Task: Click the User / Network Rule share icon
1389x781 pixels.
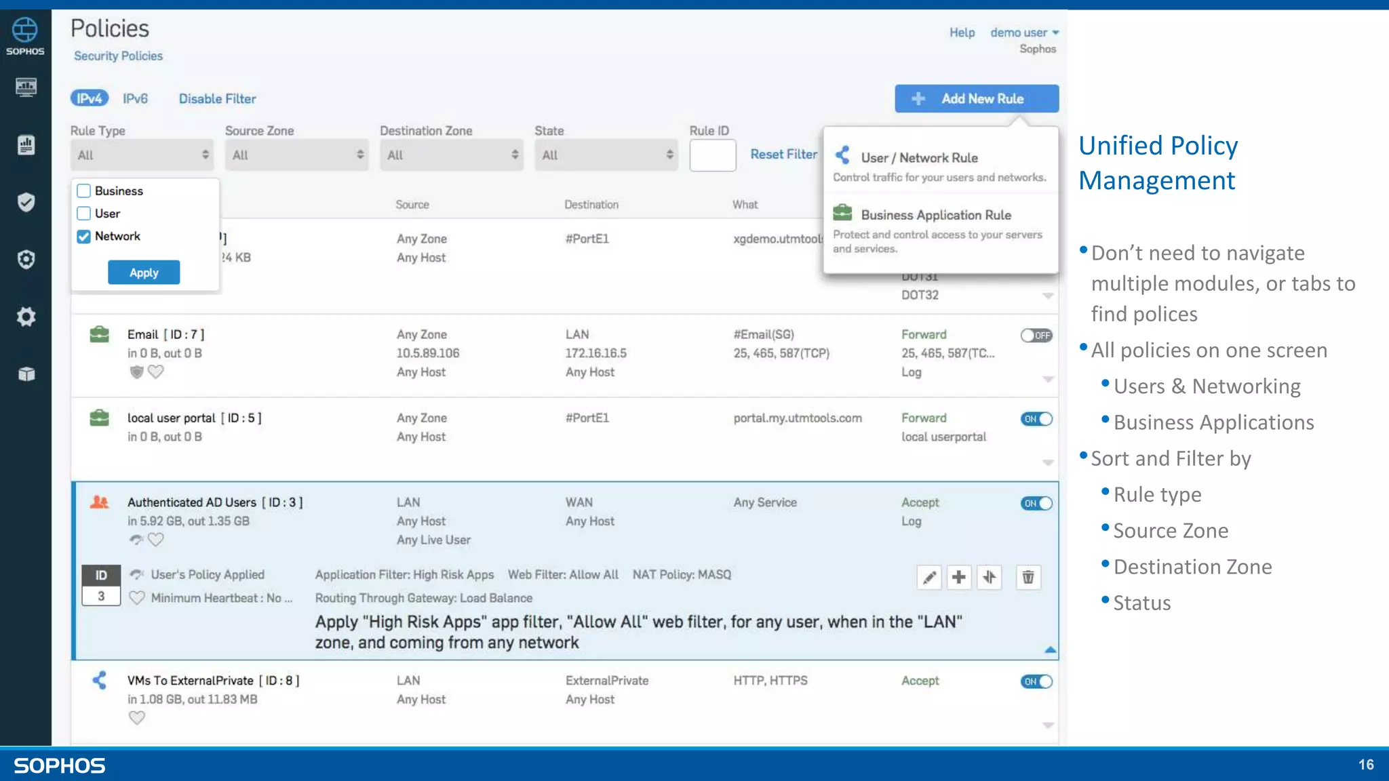Action: [x=842, y=155]
